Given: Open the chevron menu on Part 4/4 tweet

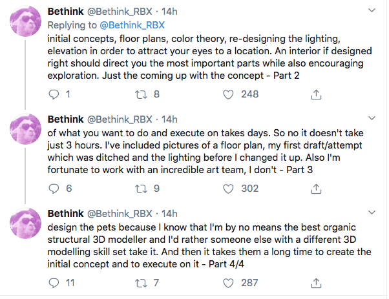Looking at the screenshot, I should 370,213.
